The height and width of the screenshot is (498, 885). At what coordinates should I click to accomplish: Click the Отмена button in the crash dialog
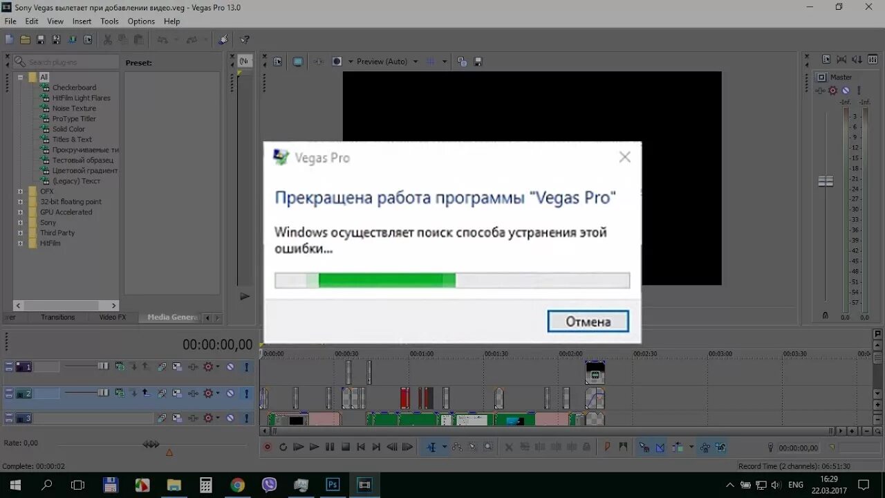(588, 321)
